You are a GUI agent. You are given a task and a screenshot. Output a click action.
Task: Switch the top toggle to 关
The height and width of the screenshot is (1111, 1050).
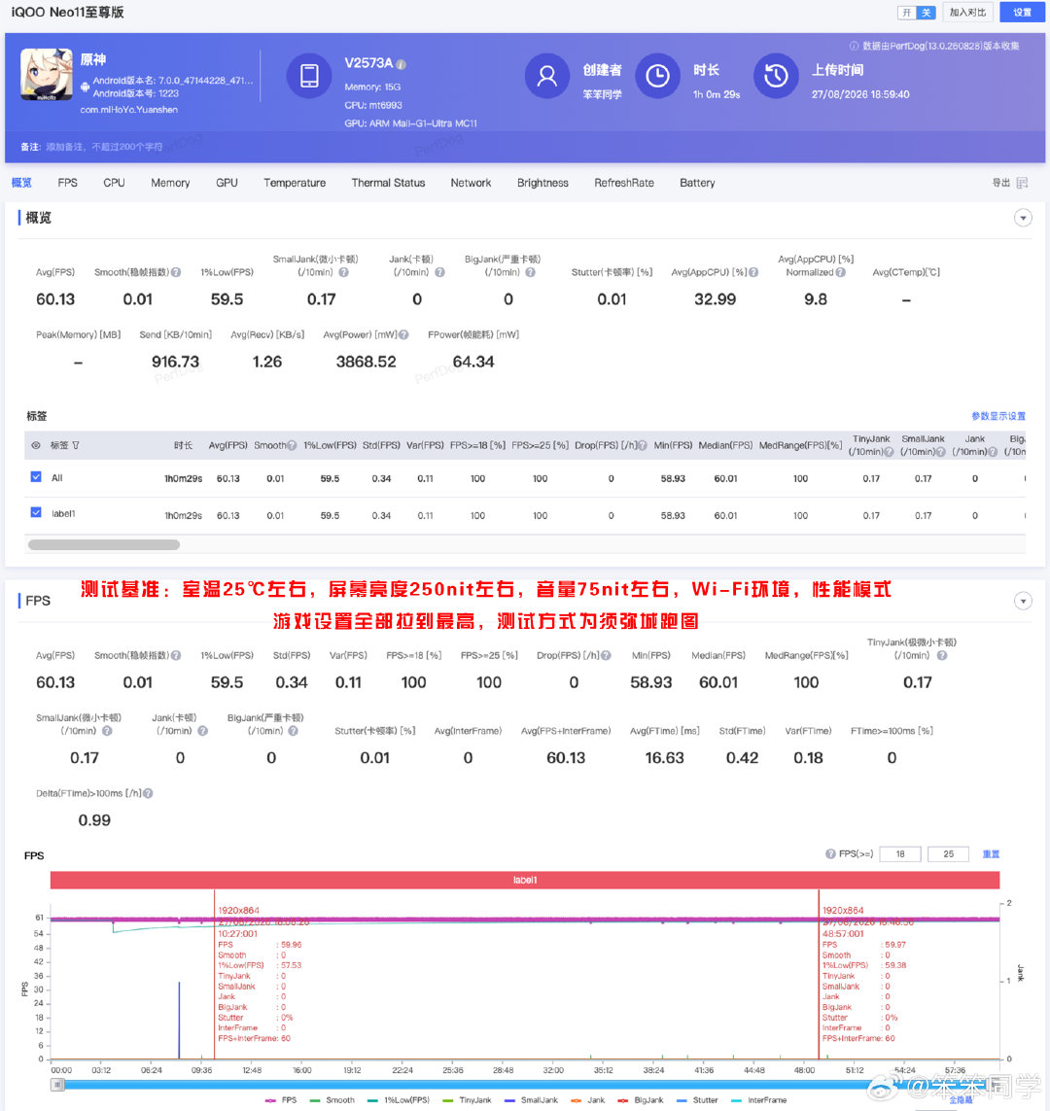[926, 13]
